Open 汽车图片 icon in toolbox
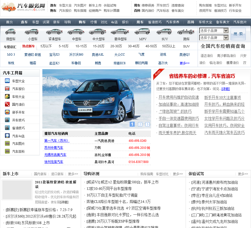This screenshot has height=228, width=251. [7, 143]
